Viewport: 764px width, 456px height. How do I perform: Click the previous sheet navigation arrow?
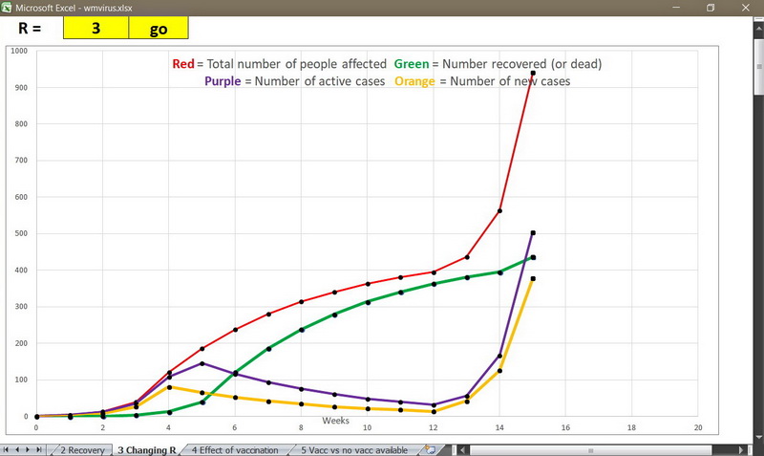[x=18, y=449]
